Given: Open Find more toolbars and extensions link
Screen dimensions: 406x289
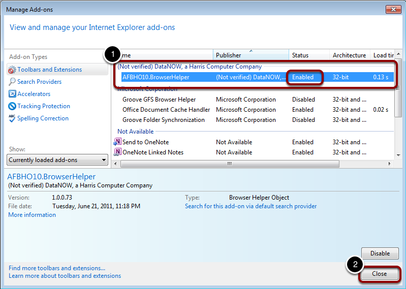Looking at the screenshot, I should (x=57, y=268).
